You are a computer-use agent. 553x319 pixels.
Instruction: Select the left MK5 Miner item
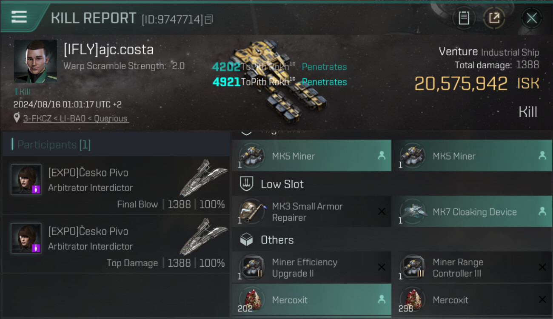click(x=311, y=156)
